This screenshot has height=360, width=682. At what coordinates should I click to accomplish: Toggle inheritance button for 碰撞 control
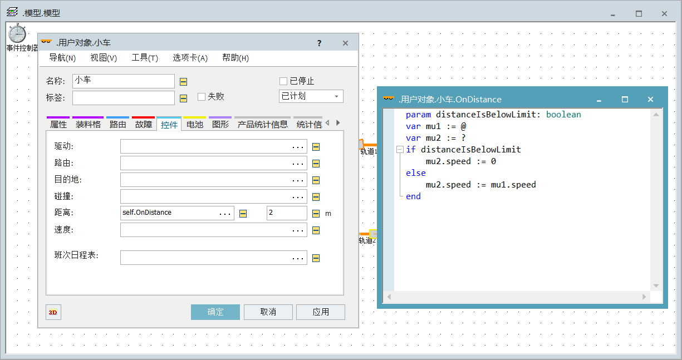coord(316,197)
